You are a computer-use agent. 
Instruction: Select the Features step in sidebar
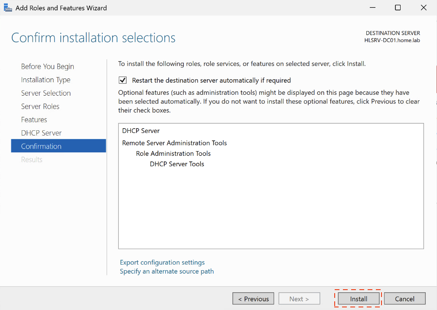click(x=34, y=120)
